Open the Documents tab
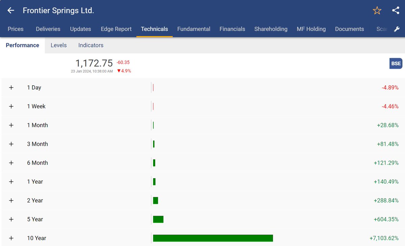The width and height of the screenshot is (405, 246). tap(350, 29)
